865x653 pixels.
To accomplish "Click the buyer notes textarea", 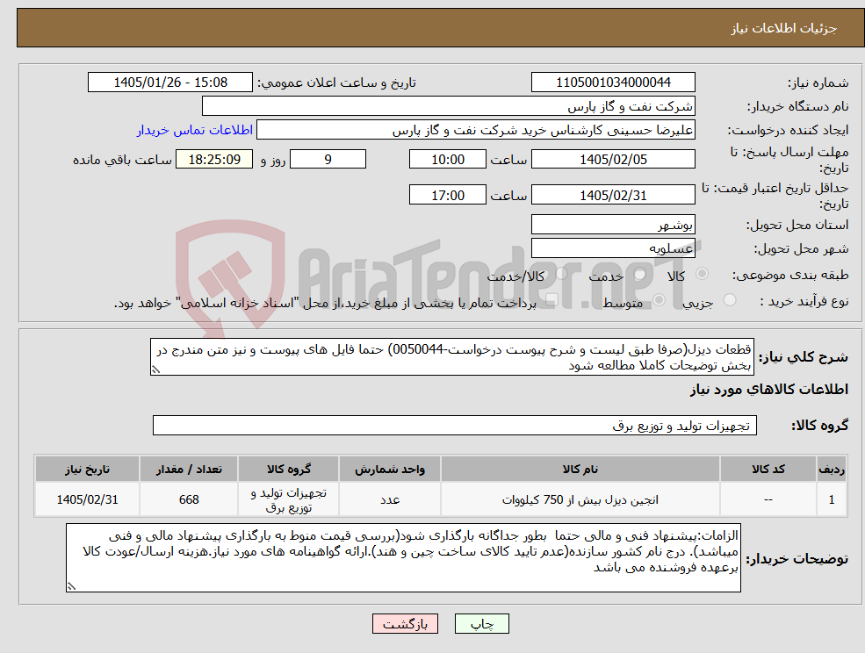I will tap(403, 558).
